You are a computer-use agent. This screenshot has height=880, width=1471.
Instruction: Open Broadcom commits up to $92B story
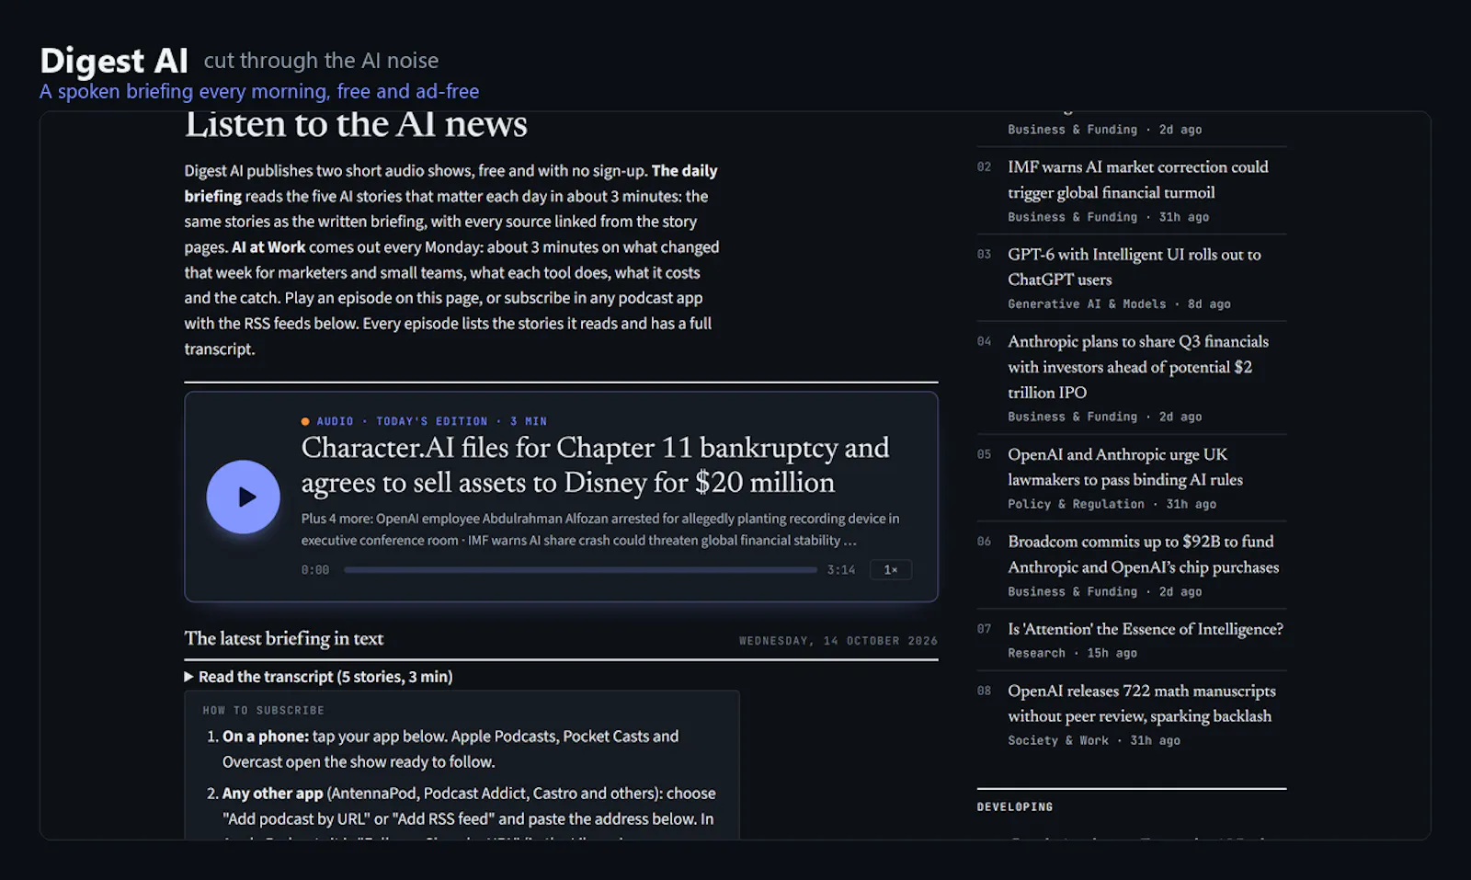pos(1143,554)
